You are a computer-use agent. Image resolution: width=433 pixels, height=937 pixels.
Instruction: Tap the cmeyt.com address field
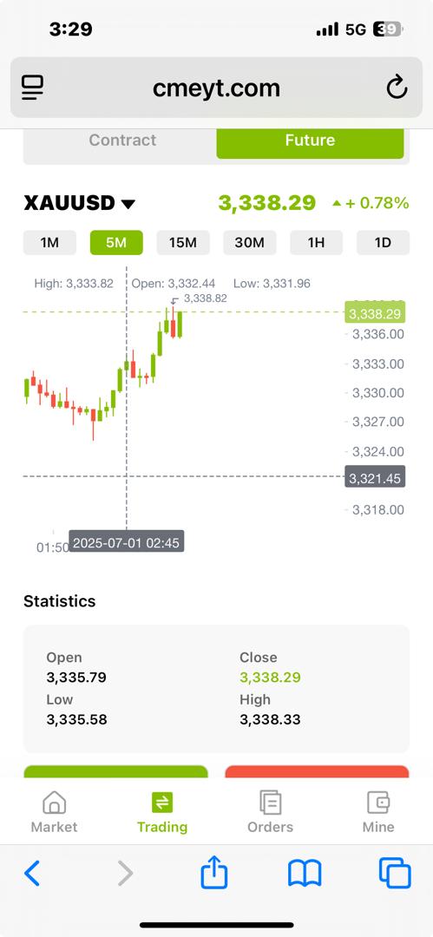[217, 88]
